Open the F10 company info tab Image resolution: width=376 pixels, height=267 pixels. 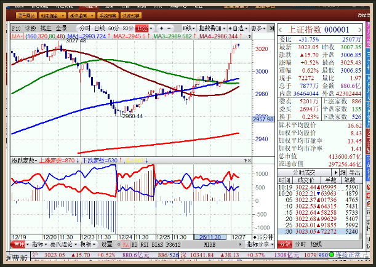click(x=16, y=28)
